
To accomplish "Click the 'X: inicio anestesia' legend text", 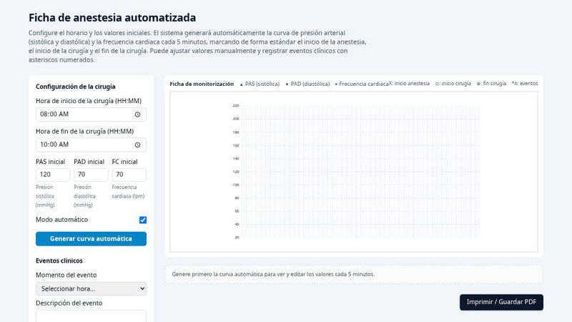I will [409, 84].
